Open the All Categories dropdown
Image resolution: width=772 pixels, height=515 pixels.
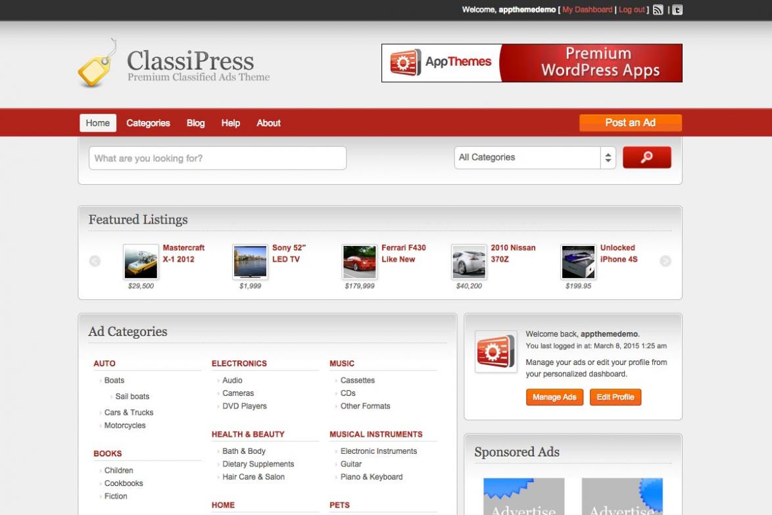point(535,158)
